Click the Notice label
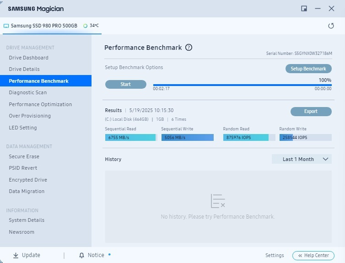Viewport: 345px width, 263px height. click(96, 255)
